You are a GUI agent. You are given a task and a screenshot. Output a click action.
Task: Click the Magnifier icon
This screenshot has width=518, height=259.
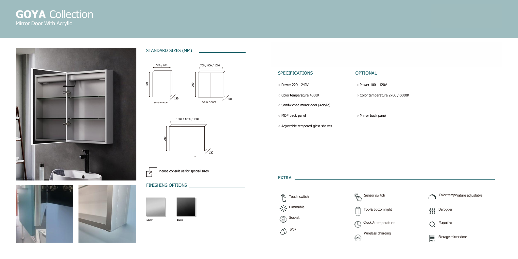432,224
